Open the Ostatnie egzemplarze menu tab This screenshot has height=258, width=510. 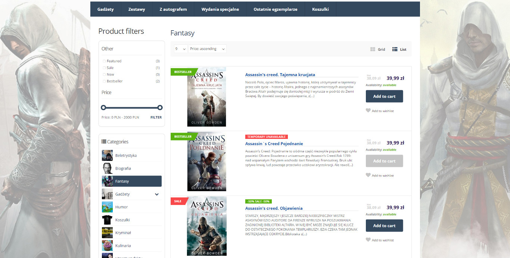[276, 9]
